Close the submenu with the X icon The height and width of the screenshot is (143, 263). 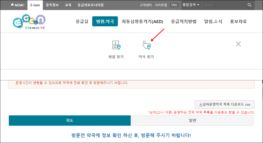[x=238, y=44]
